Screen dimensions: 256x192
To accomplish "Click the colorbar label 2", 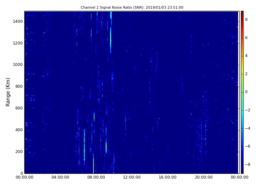I will click(x=246, y=74).
